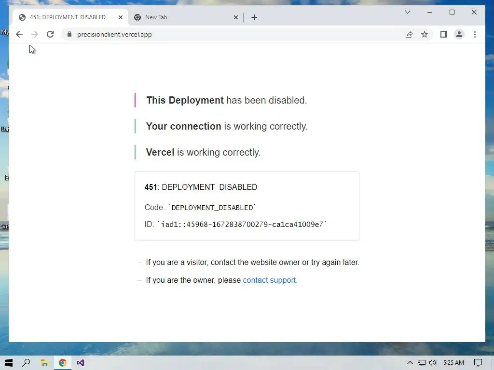Maximize the Chrome window
The width and height of the screenshot is (494, 370).
click(x=452, y=12)
